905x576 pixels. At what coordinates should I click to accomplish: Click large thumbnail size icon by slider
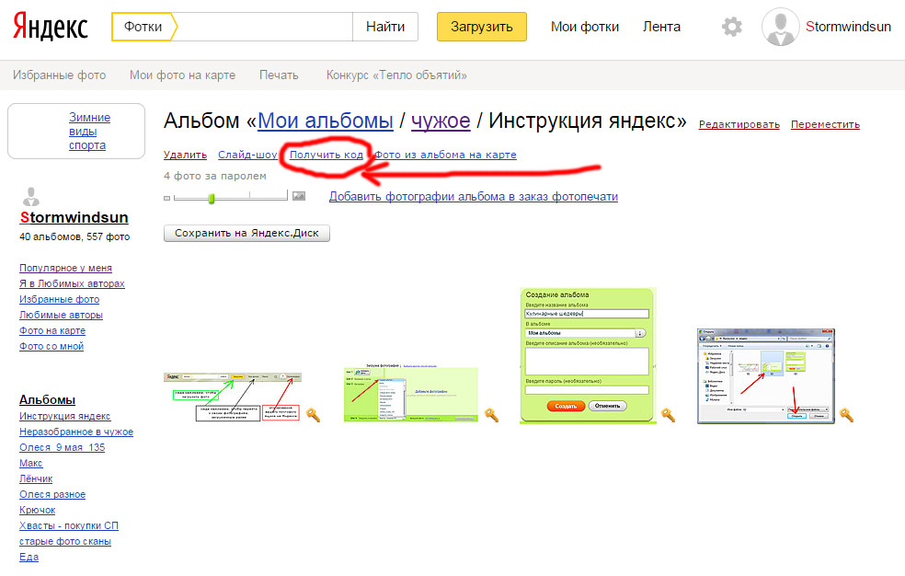(299, 196)
